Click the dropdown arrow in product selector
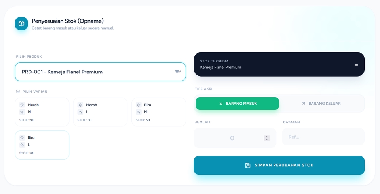380x194 pixels. (x=178, y=72)
